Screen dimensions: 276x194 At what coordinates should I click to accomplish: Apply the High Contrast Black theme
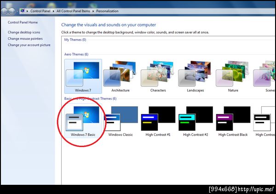233,121
